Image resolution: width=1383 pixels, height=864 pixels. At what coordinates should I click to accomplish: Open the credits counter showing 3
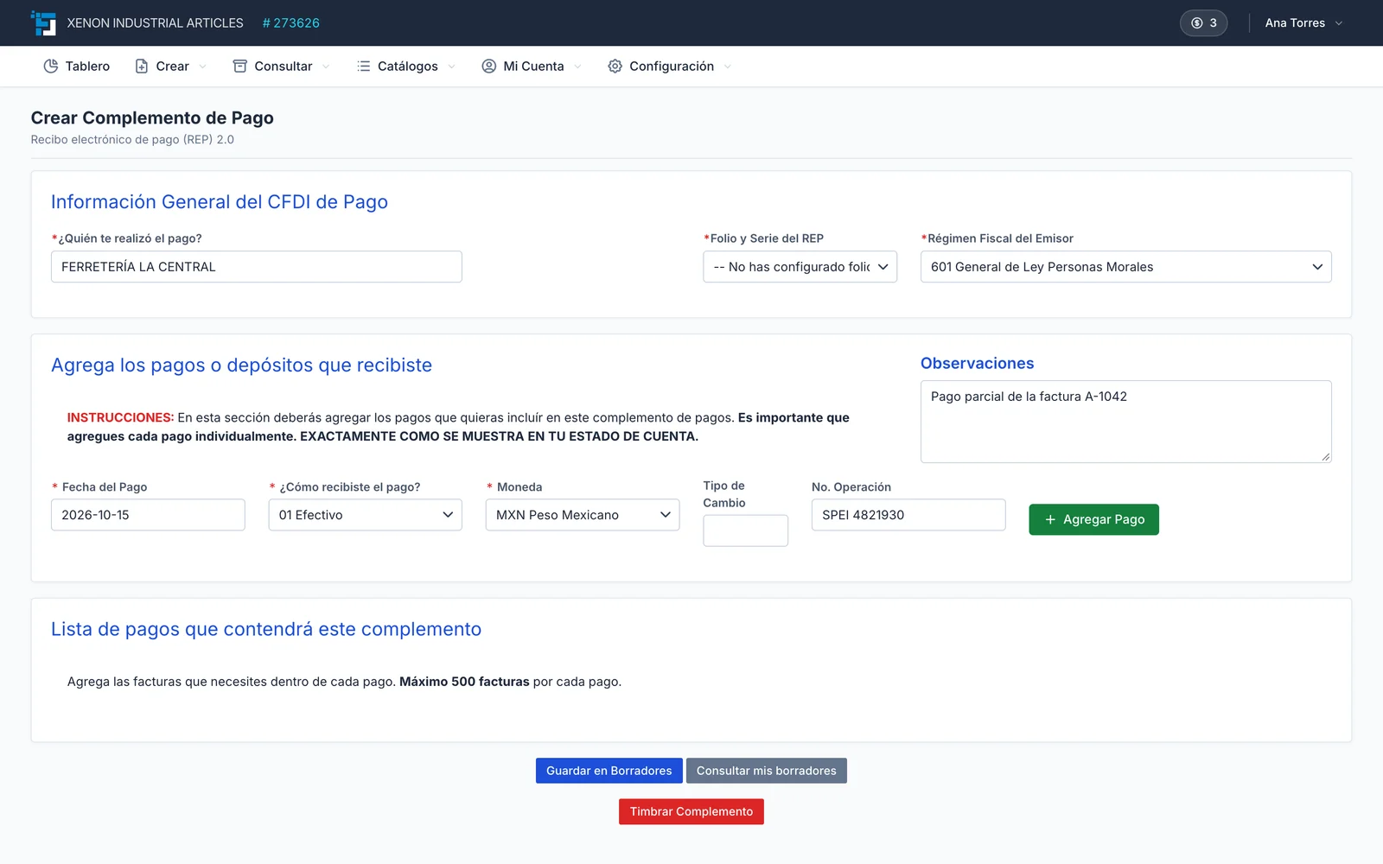click(x=1203, y=23)
